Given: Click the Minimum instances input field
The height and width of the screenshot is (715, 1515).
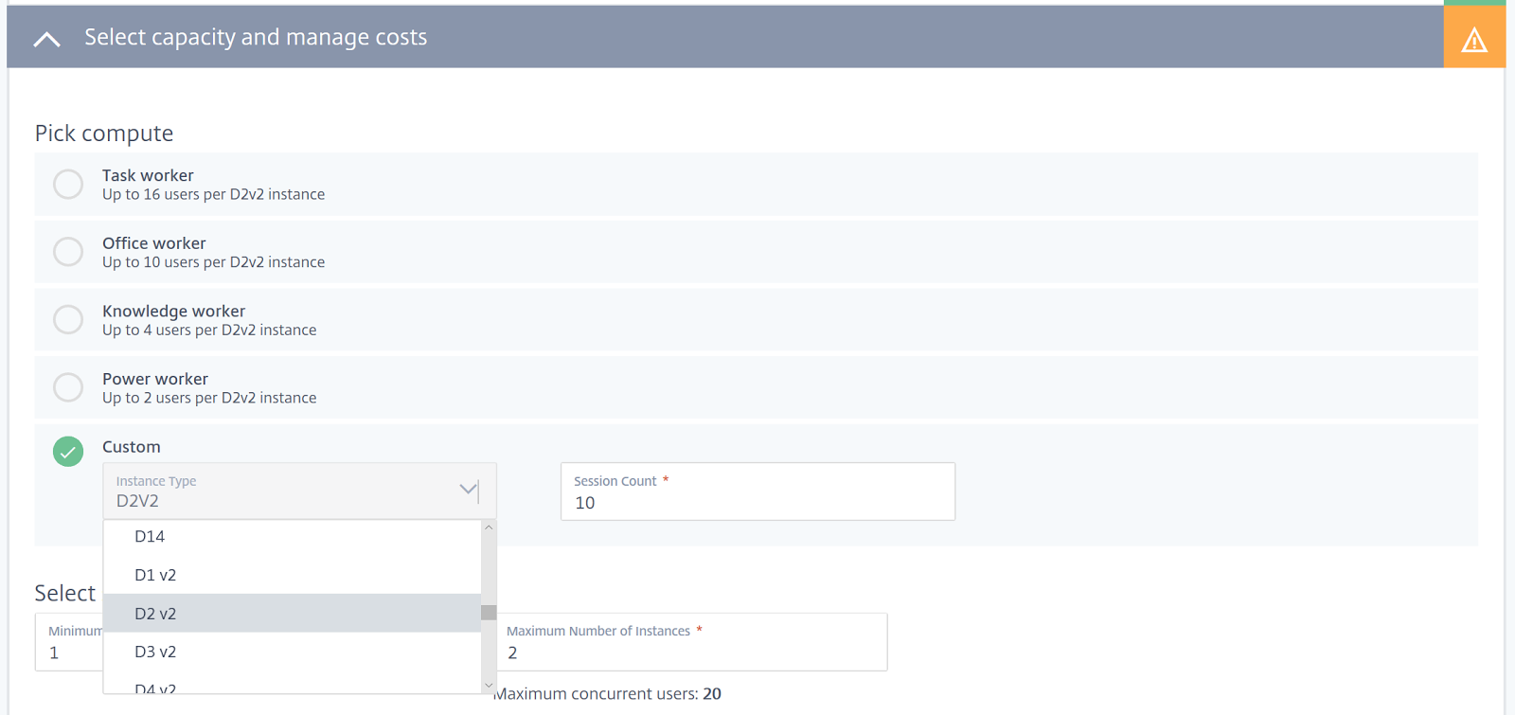Looking at the screenshot, I should click(68, 652).
